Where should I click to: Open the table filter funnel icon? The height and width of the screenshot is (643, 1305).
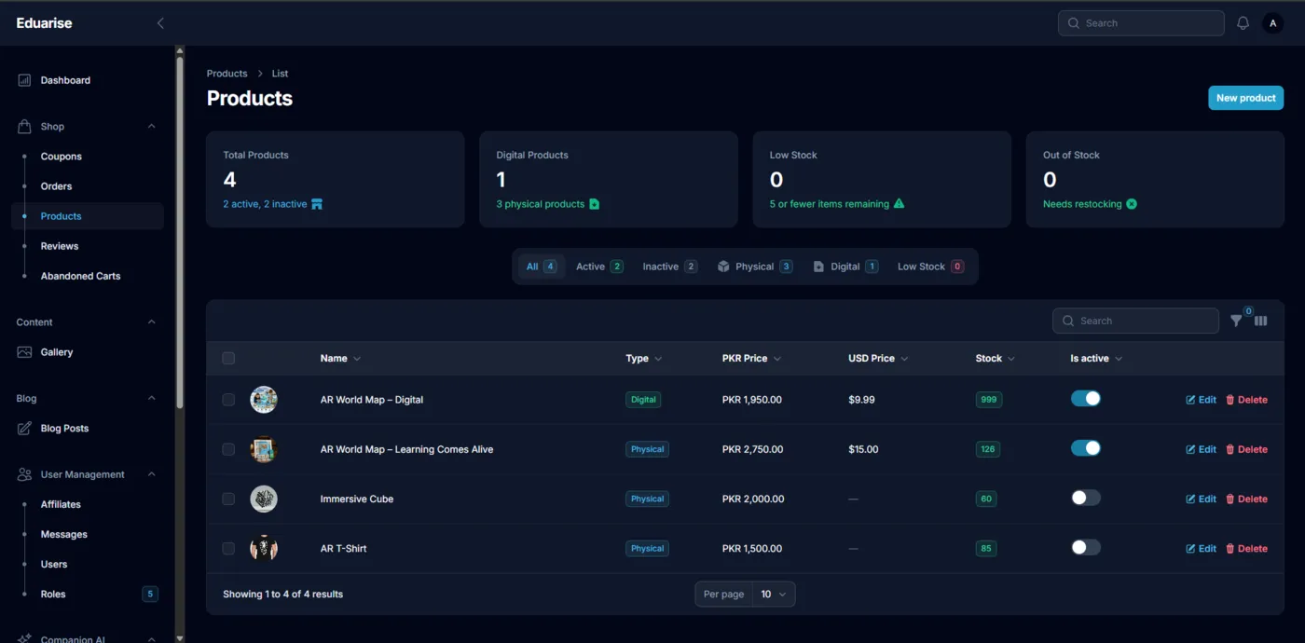coord(1236,321)
